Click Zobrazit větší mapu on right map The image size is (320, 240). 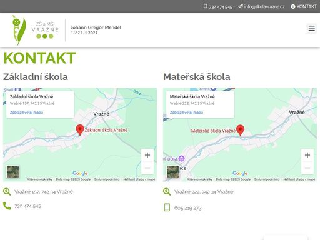(186, 112)
